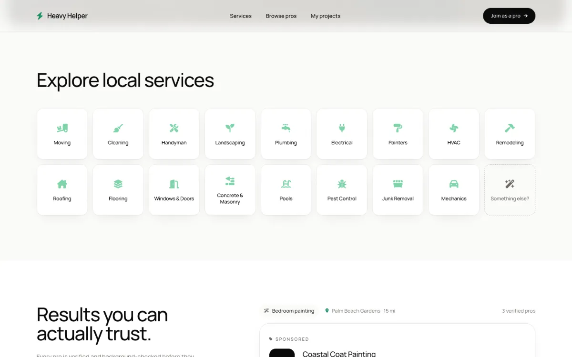Click the Plumbing faucet icon
Image resolution: width=572 pixels, height=357 pixels.
286,128
